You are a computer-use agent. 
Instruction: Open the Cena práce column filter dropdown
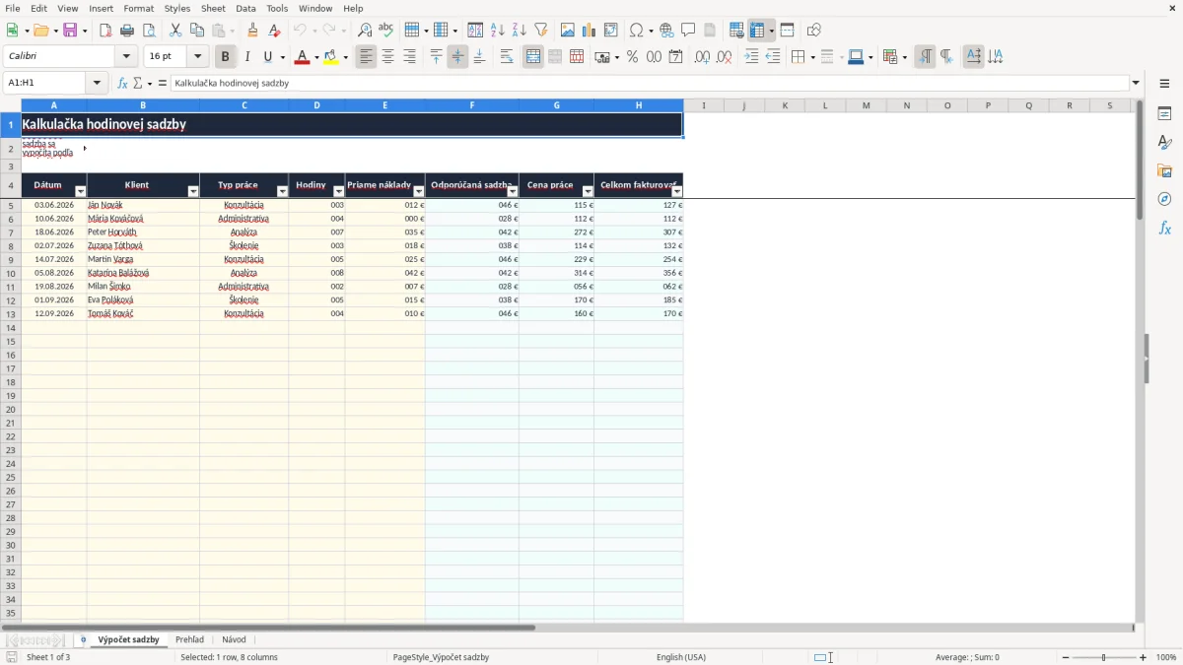[588, 191]
